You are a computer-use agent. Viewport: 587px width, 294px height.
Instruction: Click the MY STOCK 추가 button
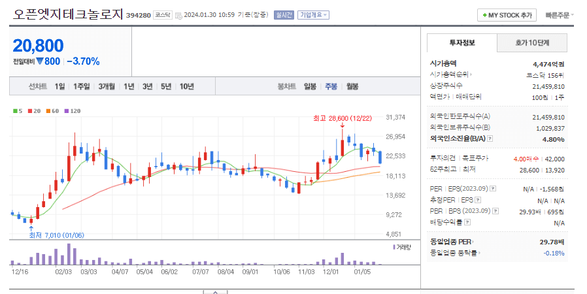(507, 15)
